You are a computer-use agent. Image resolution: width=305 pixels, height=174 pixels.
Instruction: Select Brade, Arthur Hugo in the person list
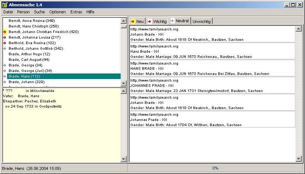29,54
